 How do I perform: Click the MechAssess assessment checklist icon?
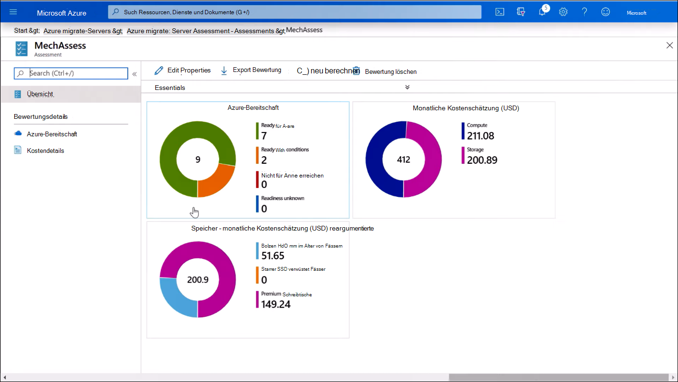[22, 49]
